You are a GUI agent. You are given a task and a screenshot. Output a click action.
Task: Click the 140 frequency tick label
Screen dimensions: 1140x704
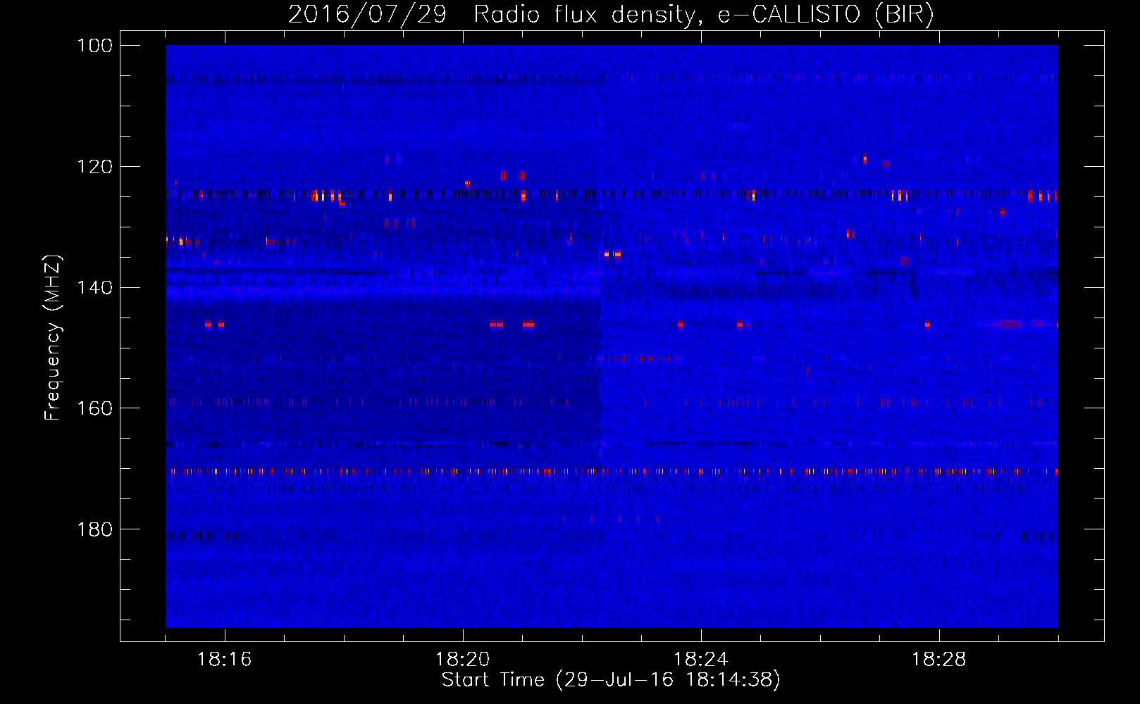pos(95,288)
